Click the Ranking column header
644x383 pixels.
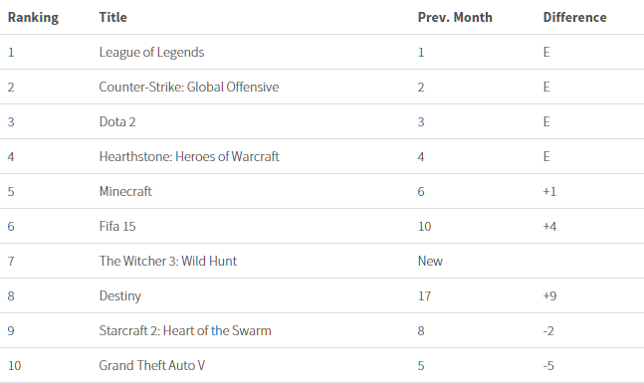click(x=33, y=17)
